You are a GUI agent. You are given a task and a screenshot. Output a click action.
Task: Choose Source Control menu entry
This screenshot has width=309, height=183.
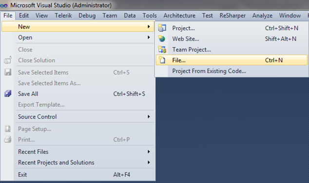pos(77,117)
